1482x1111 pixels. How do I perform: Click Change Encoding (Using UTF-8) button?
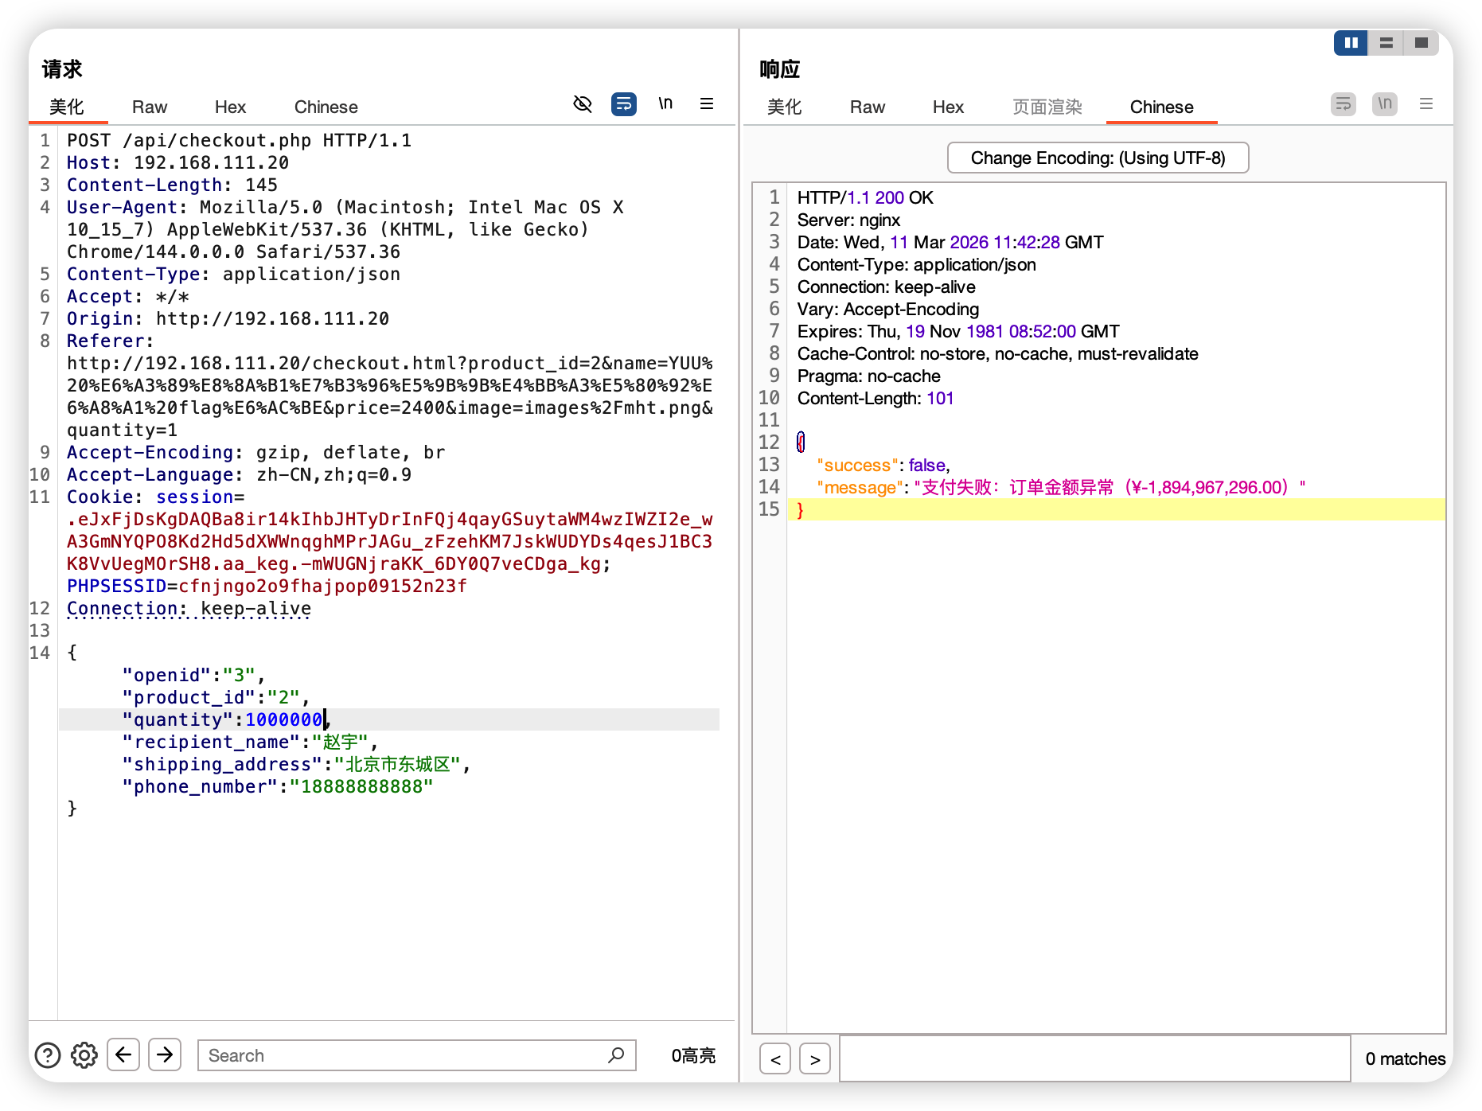[x=1098, y=158]
